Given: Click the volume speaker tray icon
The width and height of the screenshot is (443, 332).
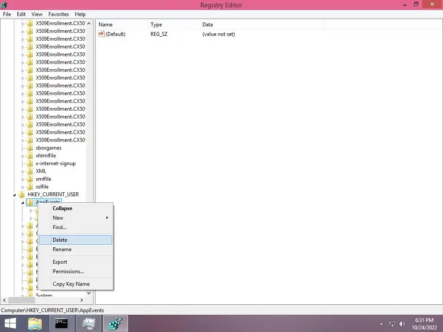Looking at the screenshot, I should [x=402, y=323].
